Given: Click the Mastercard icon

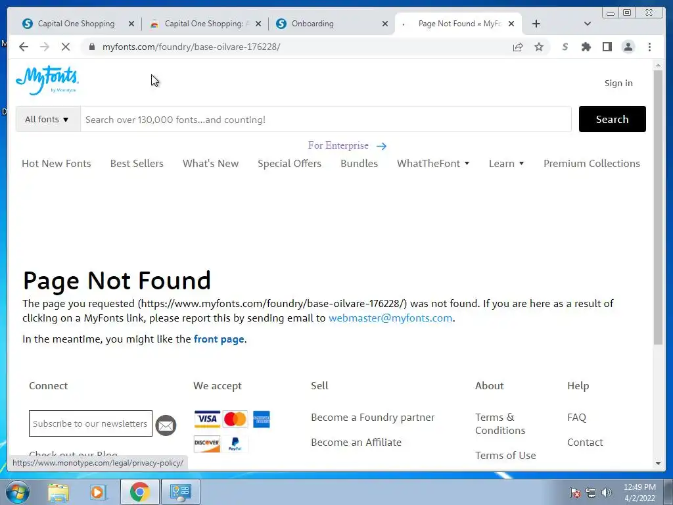Looking at the screenshot, I should coord(235,419).
